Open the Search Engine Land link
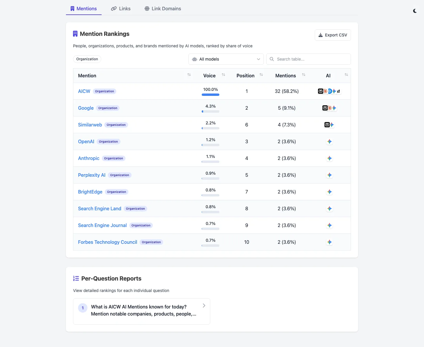Screen dimensions: 424x347 coord(100,208)
